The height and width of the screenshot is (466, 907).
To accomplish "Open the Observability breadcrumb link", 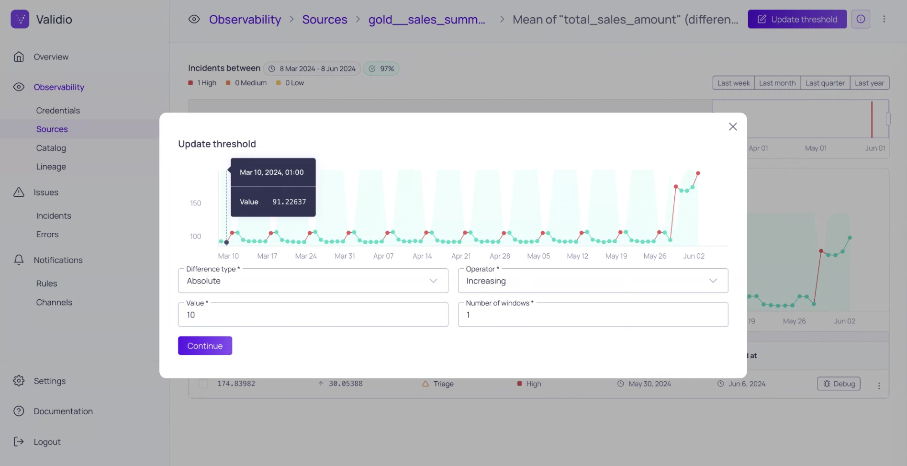I will pos(245,20).
